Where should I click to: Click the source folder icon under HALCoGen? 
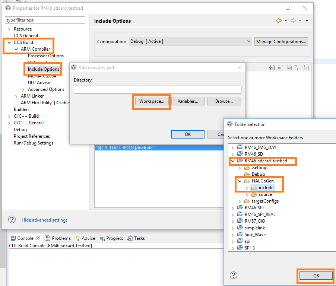[x=254, y=194]
